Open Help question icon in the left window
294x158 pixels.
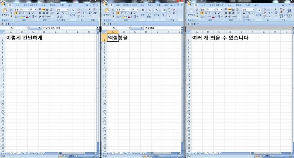87,5
